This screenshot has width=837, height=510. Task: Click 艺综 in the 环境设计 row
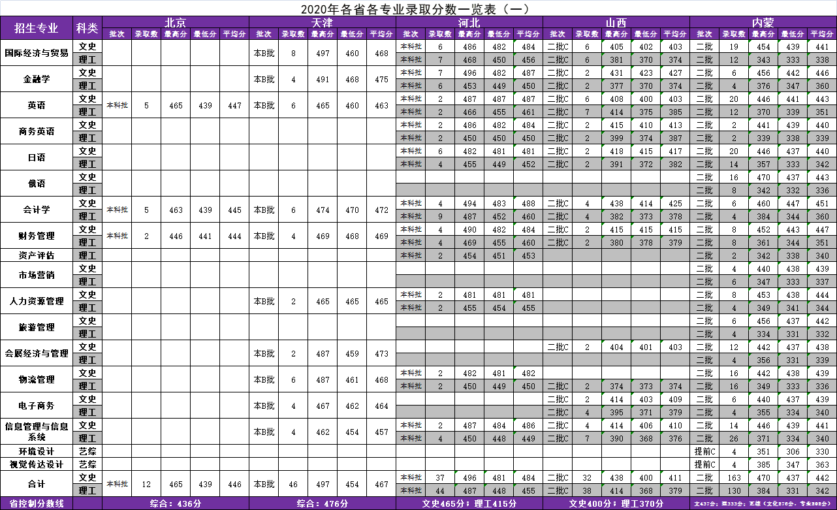click(x=87, y=451)
